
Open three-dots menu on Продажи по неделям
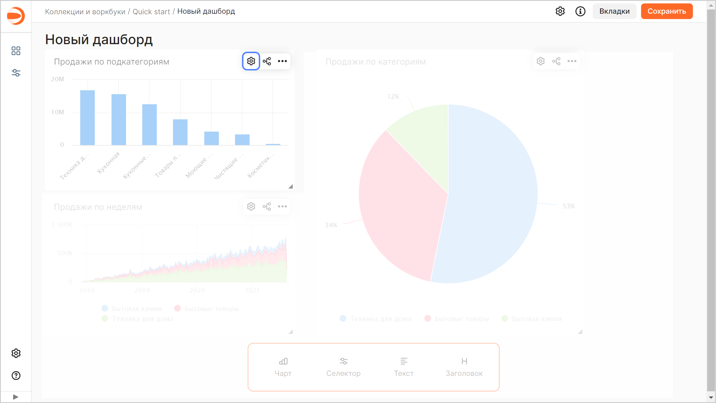tap(282, 206)
